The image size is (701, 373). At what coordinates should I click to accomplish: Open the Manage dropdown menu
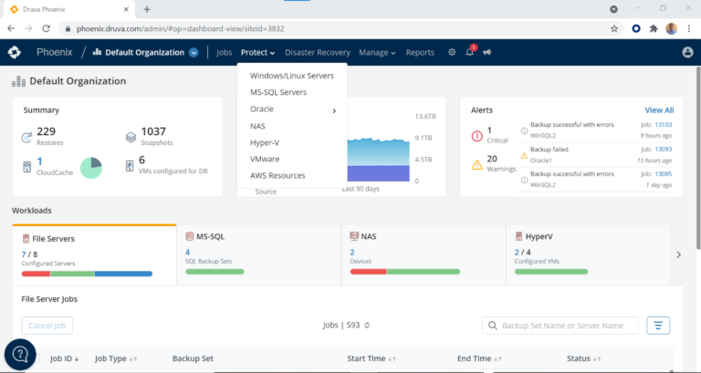point(377,52)
